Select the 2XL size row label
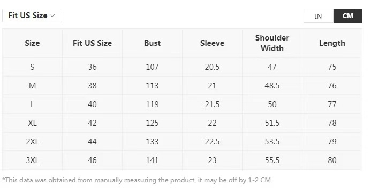The image size is (371, 194). tap(32, 141)
